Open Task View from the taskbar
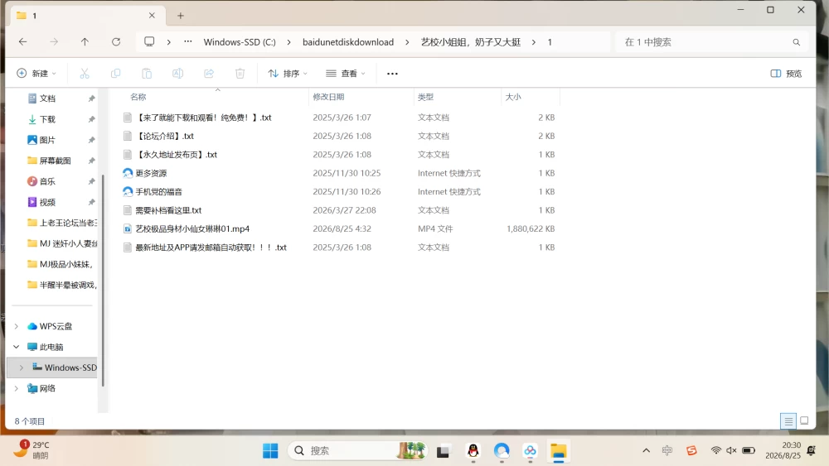The width and height of the screenshot is (829, 466). pyautogui.click(x=443, y=451)
